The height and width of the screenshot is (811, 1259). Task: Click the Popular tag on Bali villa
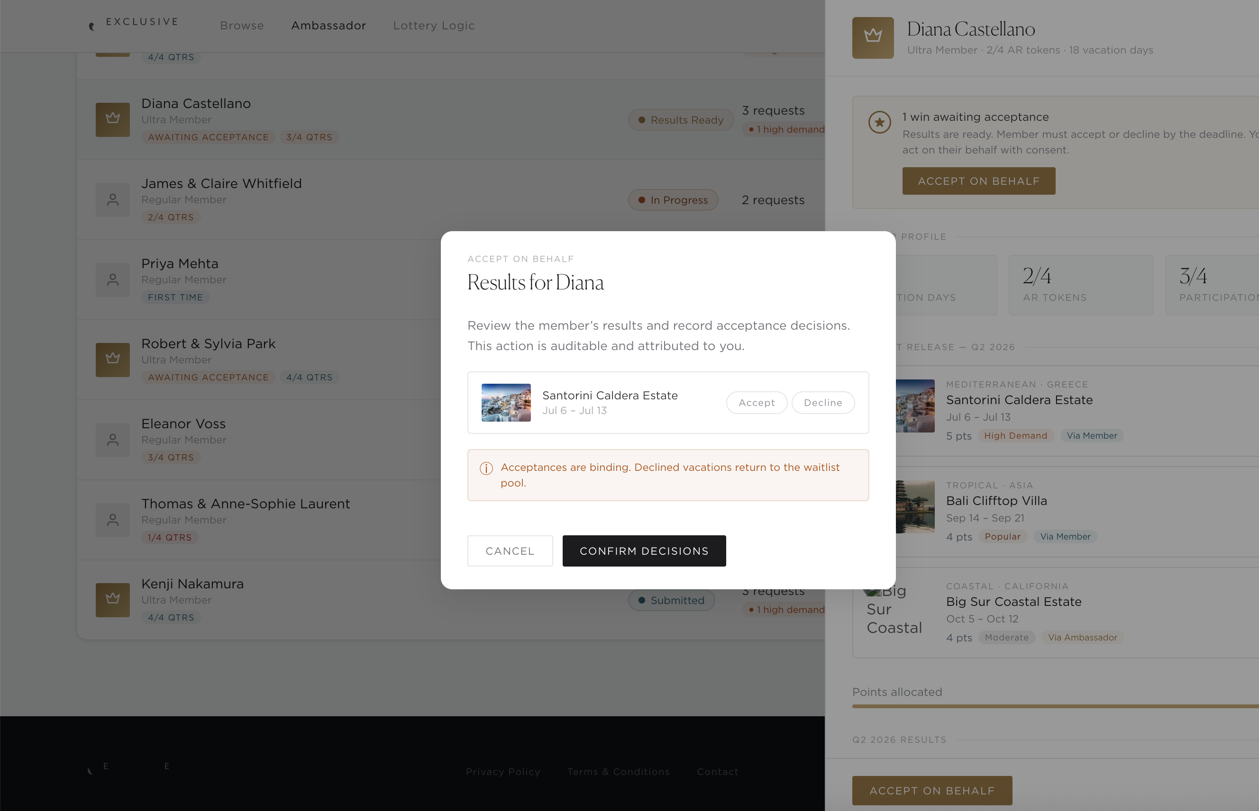pos(1003,536)
